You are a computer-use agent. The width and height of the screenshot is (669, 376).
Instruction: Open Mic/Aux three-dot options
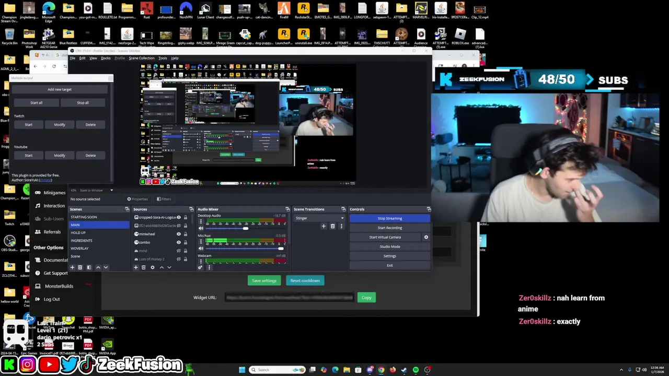click(x=201, y=241)
